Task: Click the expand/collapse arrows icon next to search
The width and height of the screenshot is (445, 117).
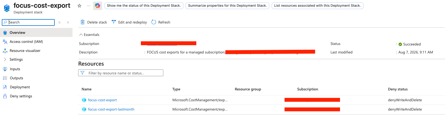Action: click(x=59, y=22)
